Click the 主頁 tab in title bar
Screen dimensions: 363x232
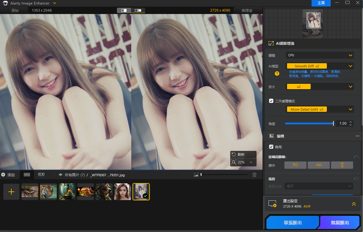[321, 3]
